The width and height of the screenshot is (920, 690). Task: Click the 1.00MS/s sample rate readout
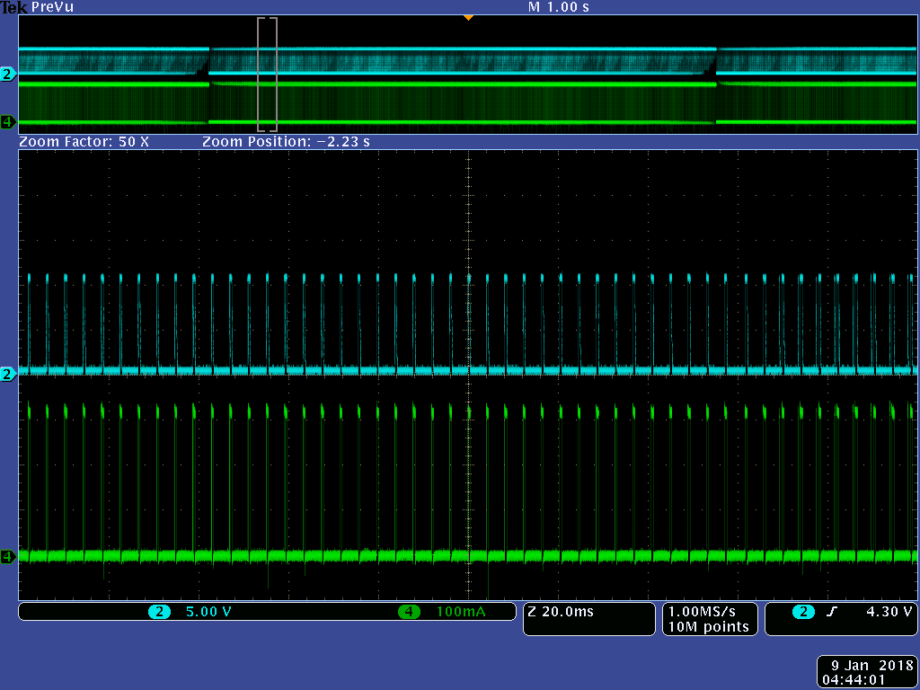click(702, 611)
